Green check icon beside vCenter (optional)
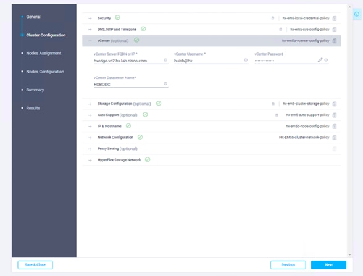This screenshot has width=363, height=276. [x=136, y=40]
